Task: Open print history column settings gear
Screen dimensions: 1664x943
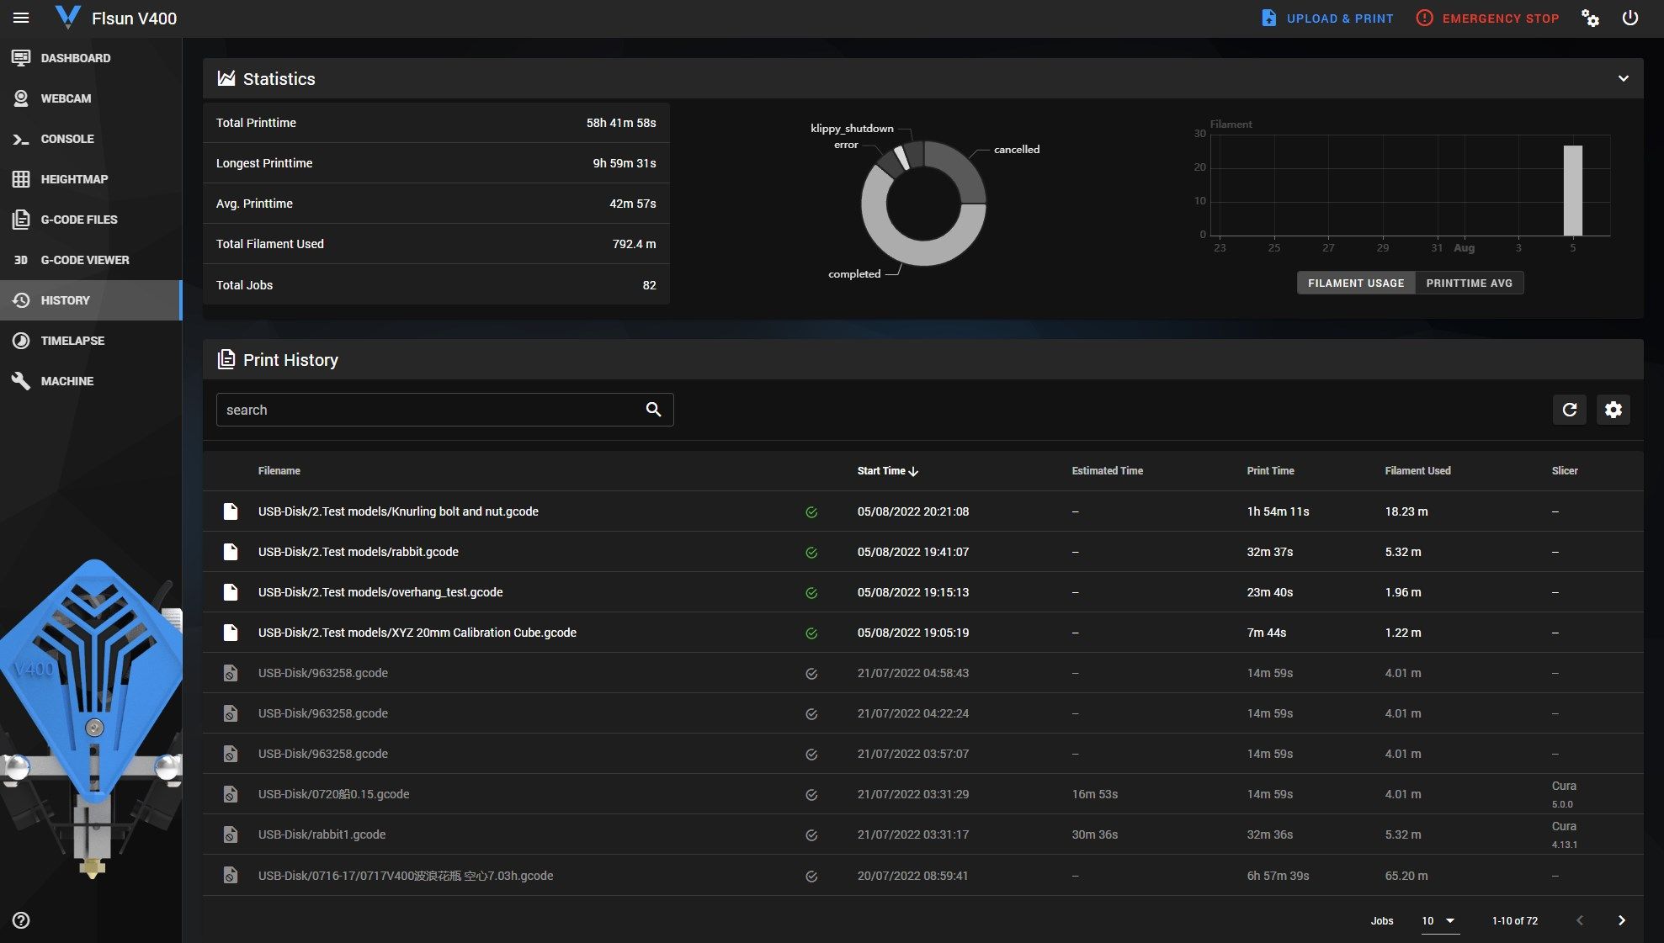Action: tap(1613, 410)
